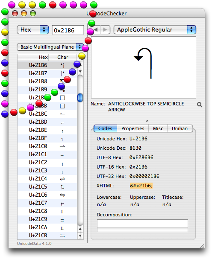This screenshot has width=215, height=259.
Task: Click the highlighted XHTML value &#x21b6;
Action: [x=141, y=186]
